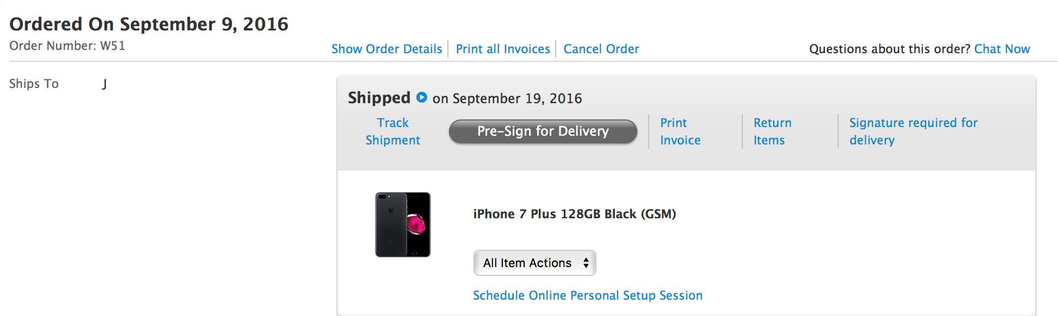The image size is (1058, 316).
Task: Select Print all Invoices link
Action: pos(503,49)
